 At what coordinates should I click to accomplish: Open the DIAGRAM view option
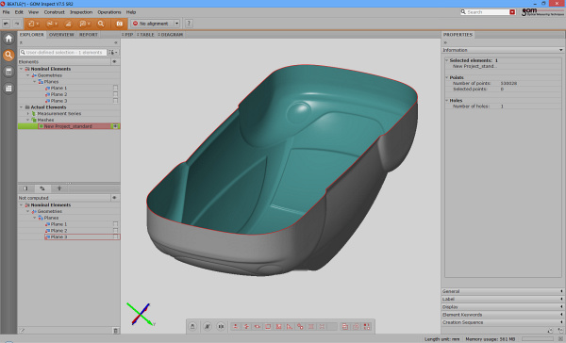pos(171,35)
